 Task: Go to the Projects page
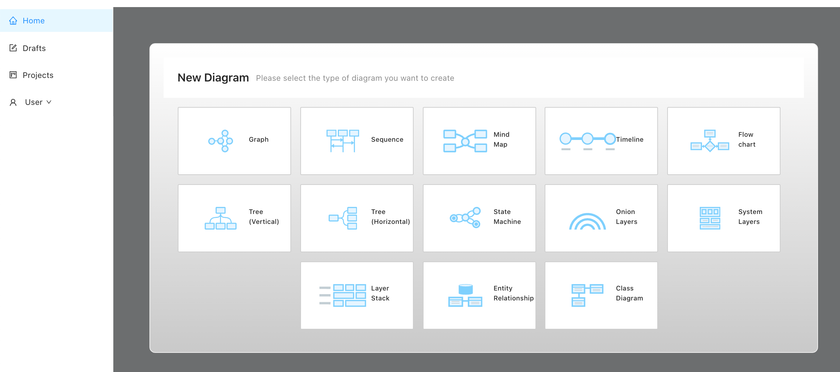pos(38,75)
